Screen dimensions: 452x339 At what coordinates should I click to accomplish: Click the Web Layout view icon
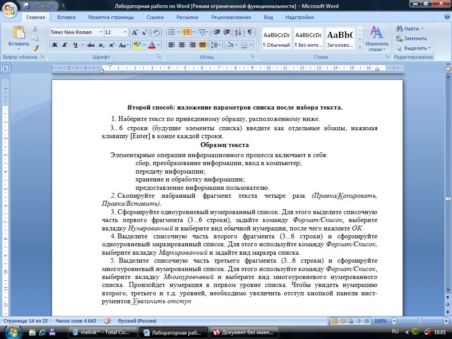pyautogui.click(x=350, y=321)
